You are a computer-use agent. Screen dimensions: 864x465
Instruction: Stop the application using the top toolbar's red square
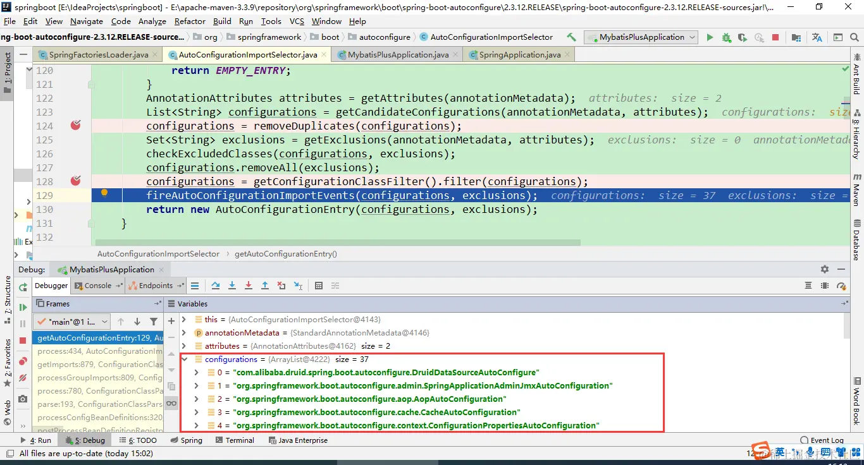pyautogui.click(x=775, y=37)
